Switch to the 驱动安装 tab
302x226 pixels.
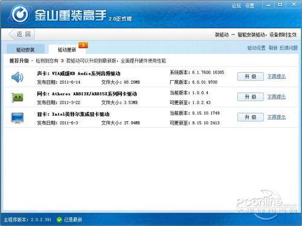tap(25, 49)
